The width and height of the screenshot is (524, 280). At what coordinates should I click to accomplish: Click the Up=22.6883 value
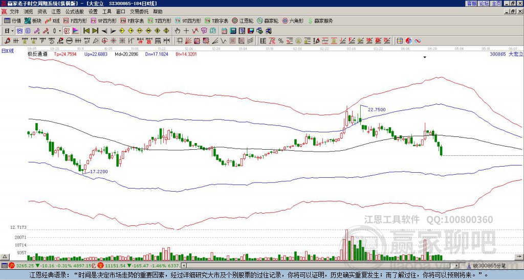pyautogui.click(x=96, y=54)
